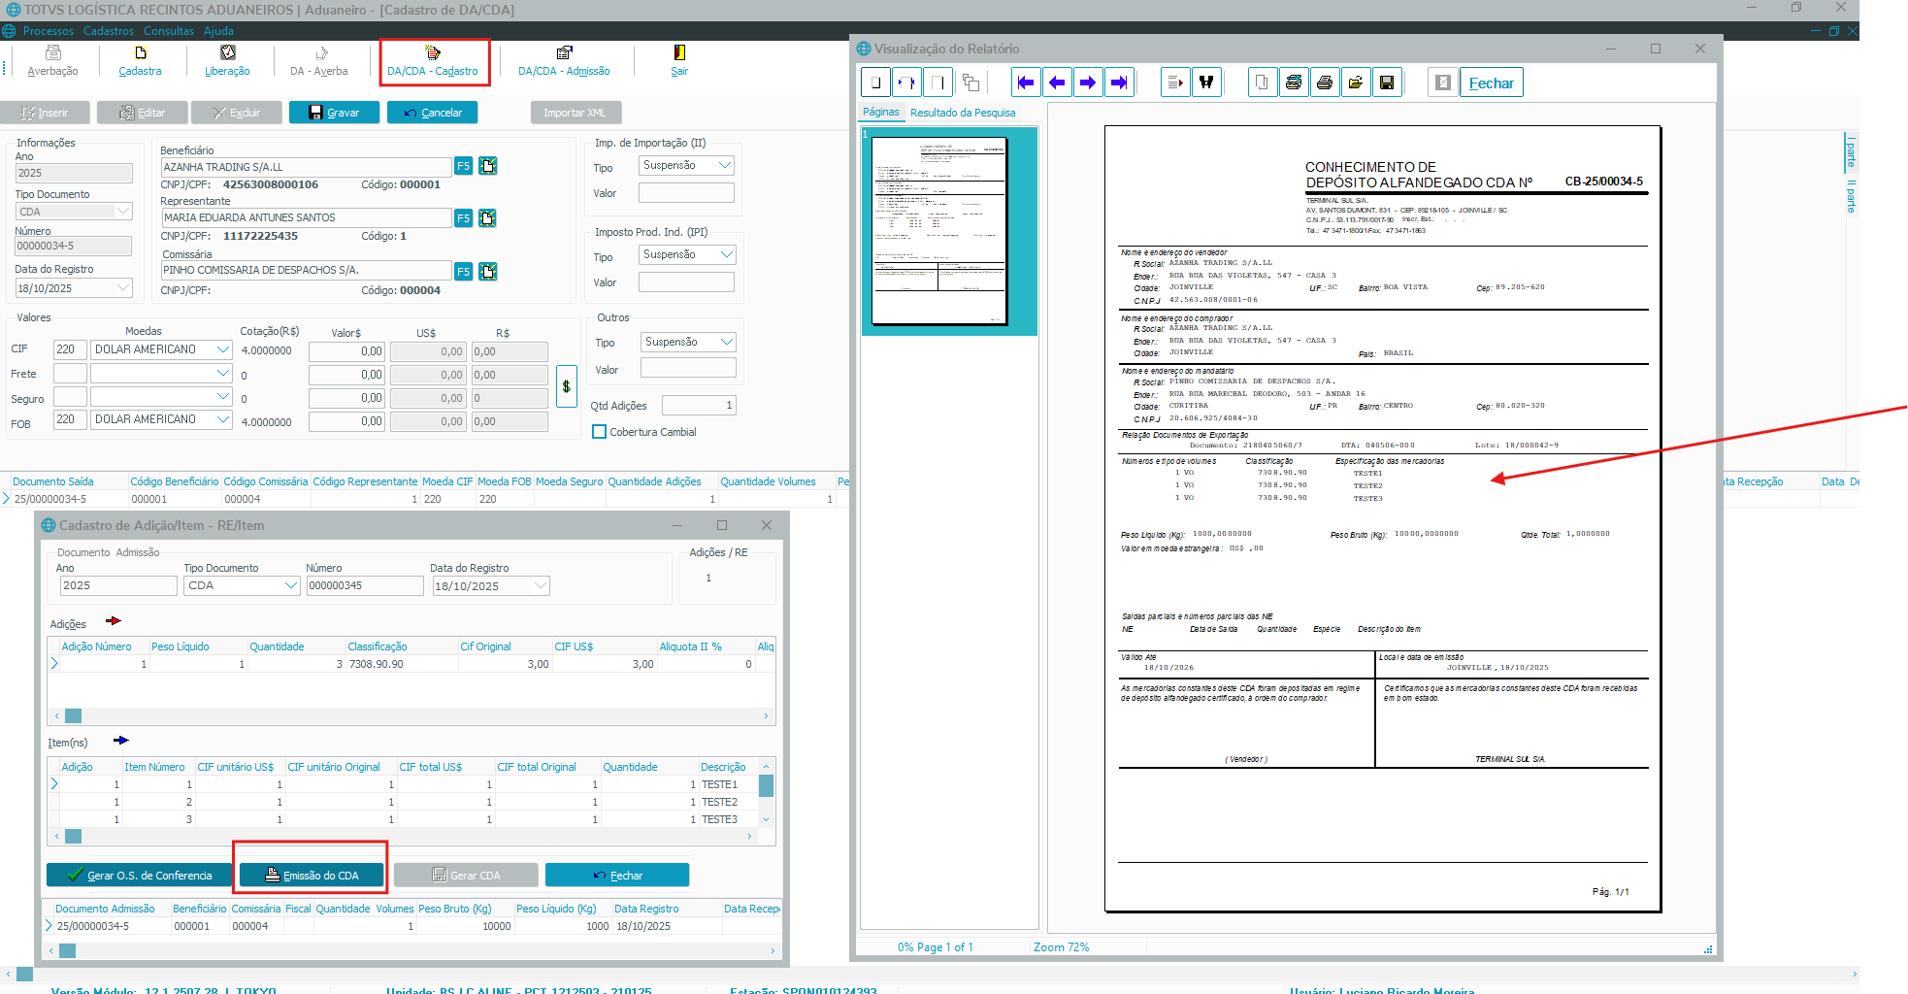Viewport: 1908px width, 994px height.
Task: Click the Importar XML button
Action: point(576,113)
